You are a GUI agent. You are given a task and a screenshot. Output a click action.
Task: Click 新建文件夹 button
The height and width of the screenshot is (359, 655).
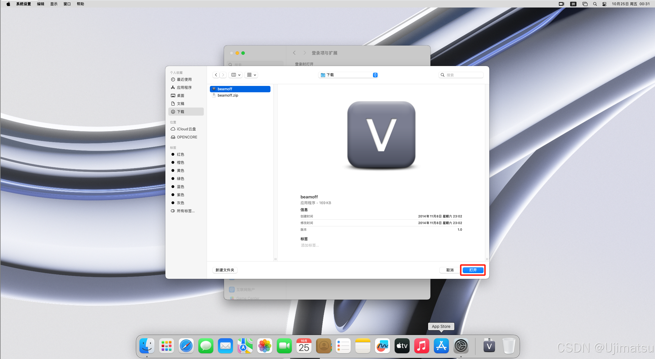(x=225, y=270)
